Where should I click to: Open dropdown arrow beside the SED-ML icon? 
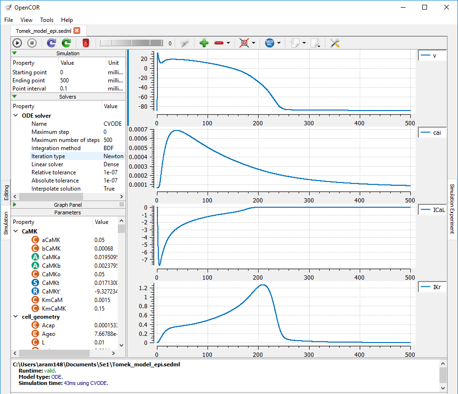click(x=279, y=43)
